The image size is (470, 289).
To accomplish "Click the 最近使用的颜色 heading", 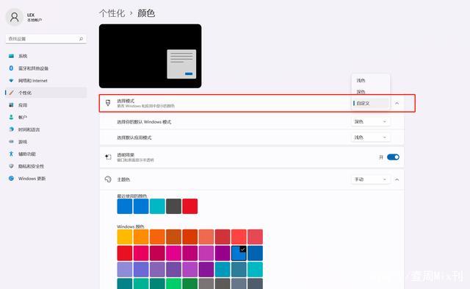I will (x=132, y=196).
